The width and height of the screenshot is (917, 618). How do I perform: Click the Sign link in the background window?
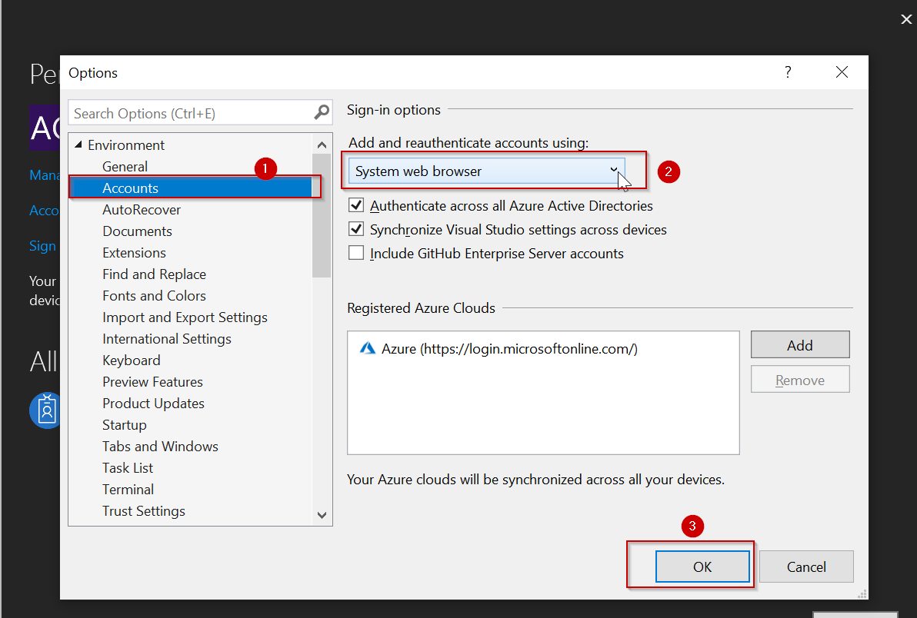click(42, 246)
